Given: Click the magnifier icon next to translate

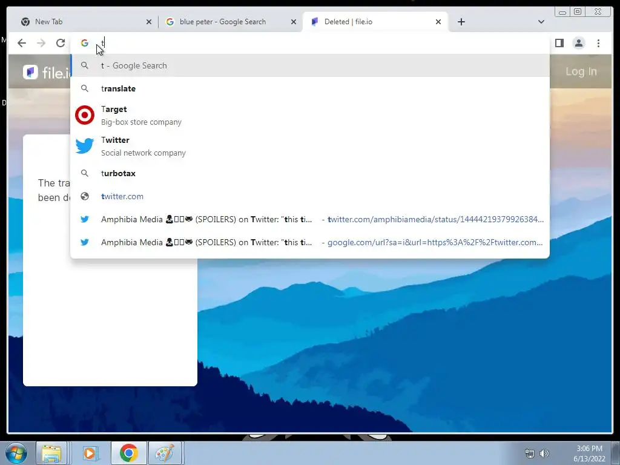Looking at the screenshot, I should (x=85, y=88).
